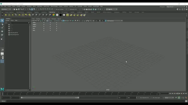
Task: Toggle loop playback mode
Action: coord(176,98)
